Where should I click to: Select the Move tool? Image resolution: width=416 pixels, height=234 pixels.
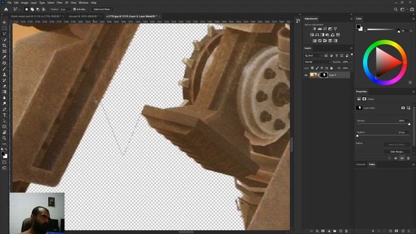5,23
